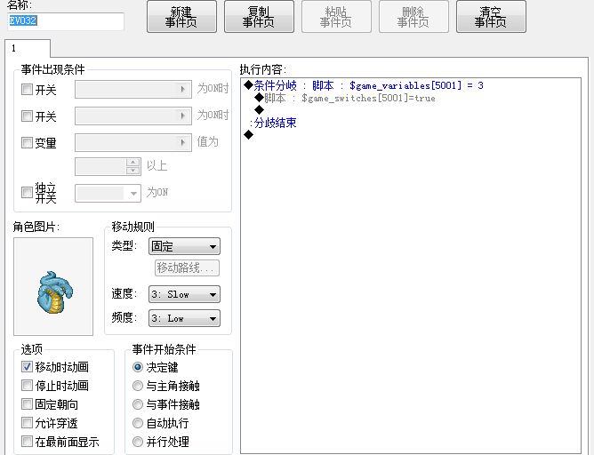Image resolution: width=594 pixels, height=455 pixels.
Task: Select the 脚本 $game_switches[5001]=true line
Action: 345,98
